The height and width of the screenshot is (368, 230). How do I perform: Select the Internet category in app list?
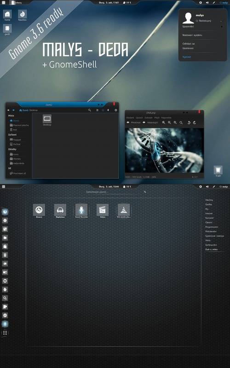click(209, 213)
